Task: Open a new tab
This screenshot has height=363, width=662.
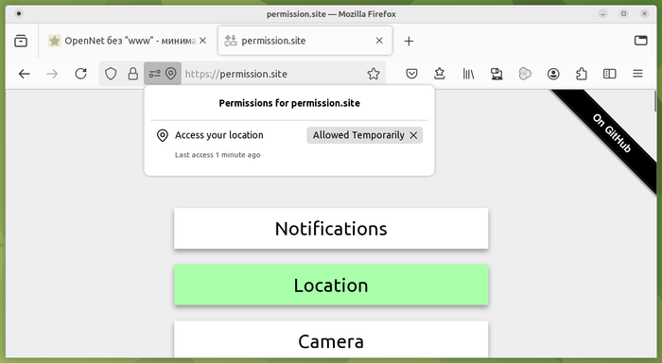Action: 409,41
